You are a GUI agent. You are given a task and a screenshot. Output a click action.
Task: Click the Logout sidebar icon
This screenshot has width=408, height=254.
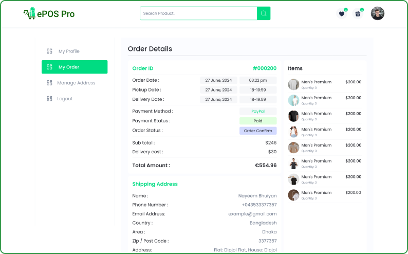tap(50, 99)
